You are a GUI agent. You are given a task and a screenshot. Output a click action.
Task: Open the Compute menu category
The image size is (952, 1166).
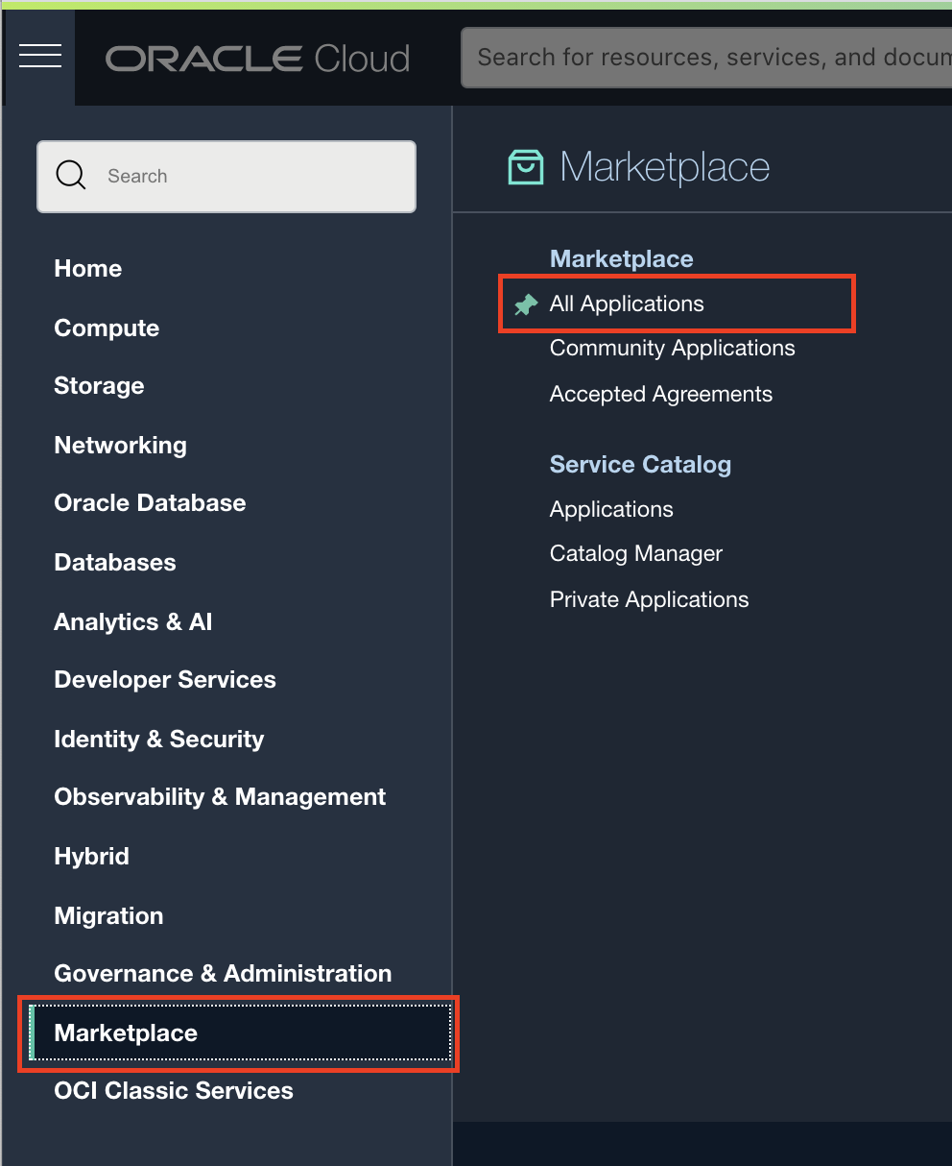[107, 328]
